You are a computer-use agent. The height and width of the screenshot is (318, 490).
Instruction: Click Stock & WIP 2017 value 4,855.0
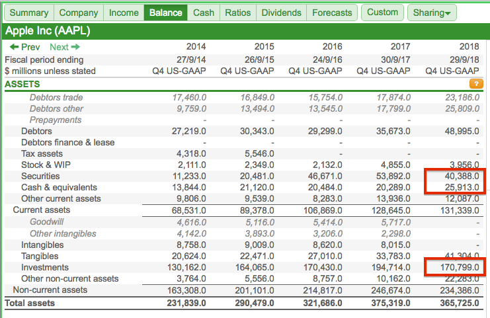pyautogui.click(x=395, y=165)
